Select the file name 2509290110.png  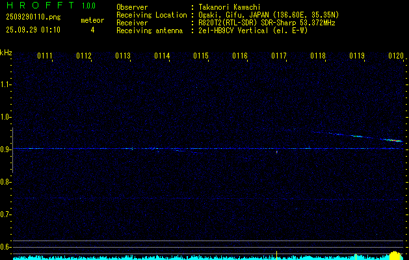33,18
